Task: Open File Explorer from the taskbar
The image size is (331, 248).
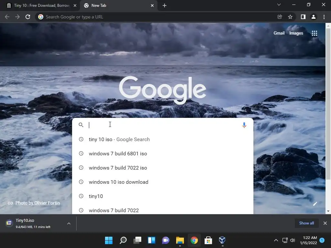Action: point(180,240)
